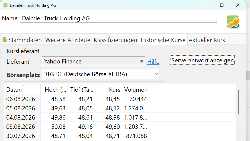Click the Hoch column header
The height and width of the screenshot is (141, 250).
point(54,89)
